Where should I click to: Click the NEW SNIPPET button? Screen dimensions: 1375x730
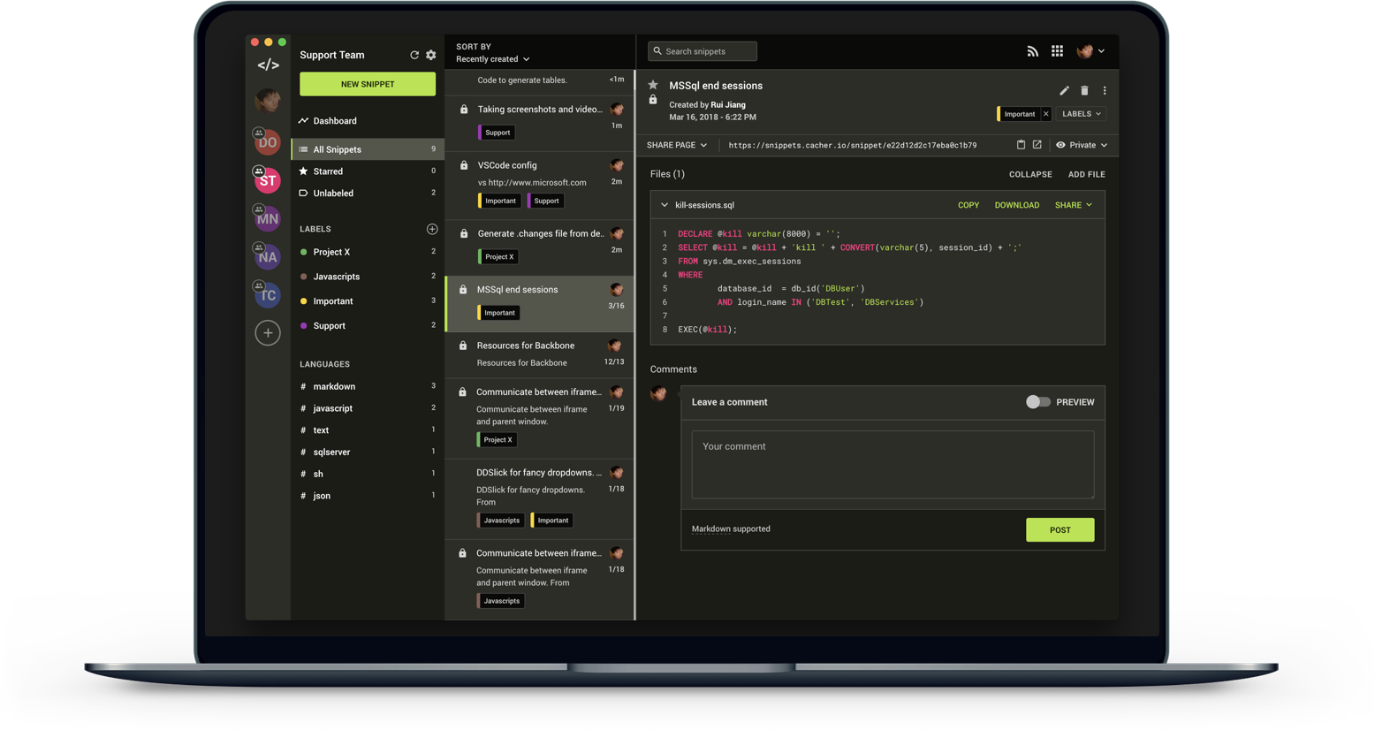click(x=368, y=84)
